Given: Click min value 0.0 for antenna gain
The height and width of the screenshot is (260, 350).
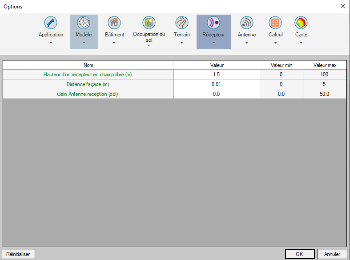Looking at the screenshot, I should tap(281, 94).
